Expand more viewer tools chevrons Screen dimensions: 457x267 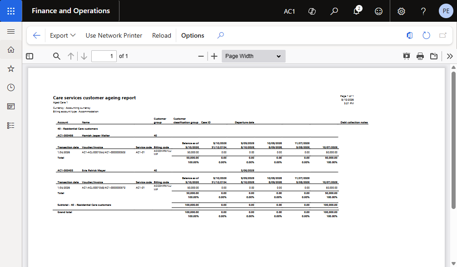[450, 56]
